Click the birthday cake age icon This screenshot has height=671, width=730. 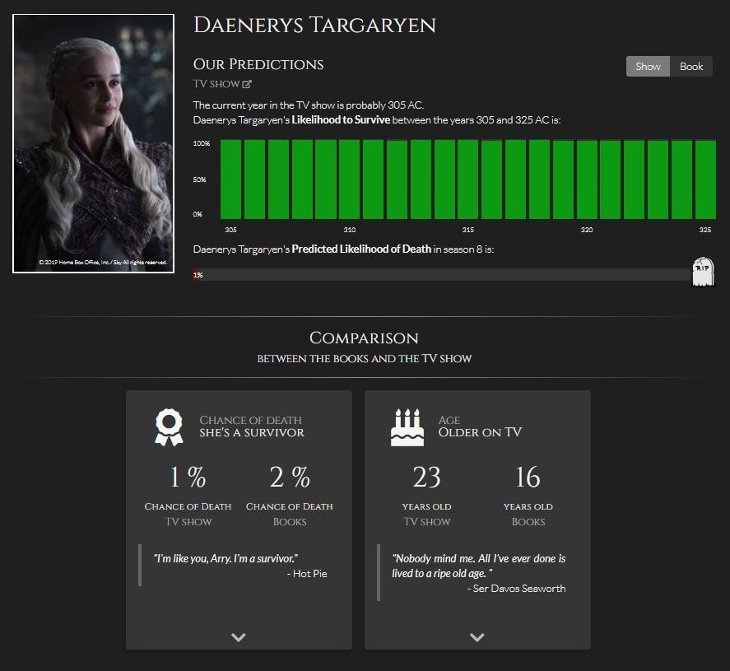click(x=407, y=427)
